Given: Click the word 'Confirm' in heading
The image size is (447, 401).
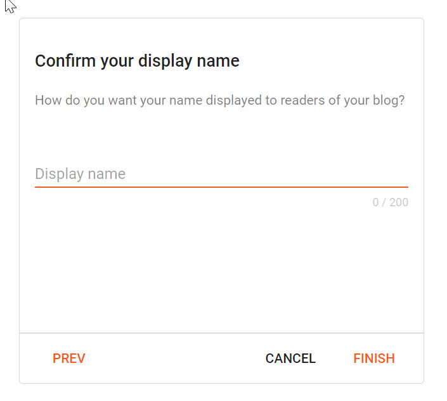Looking at the screenshot, I should coord(65,61).
